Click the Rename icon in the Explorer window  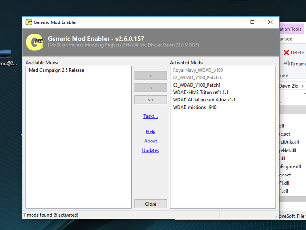tap(287, 64)
